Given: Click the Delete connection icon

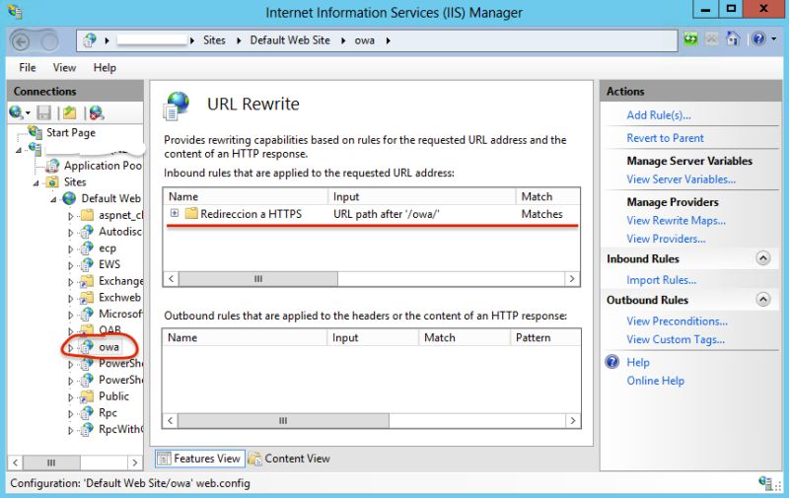Looking at the screenshot, I should pyautogui.click(x=96, y=112).
